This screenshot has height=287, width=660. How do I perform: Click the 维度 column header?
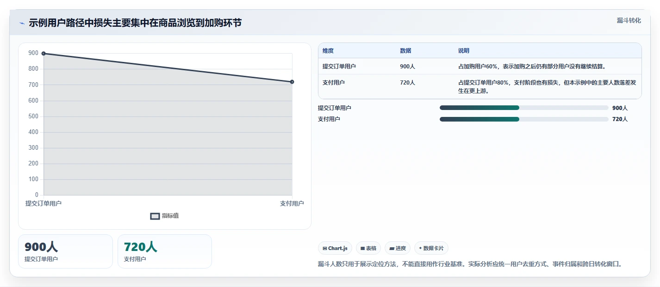[328, 51]
